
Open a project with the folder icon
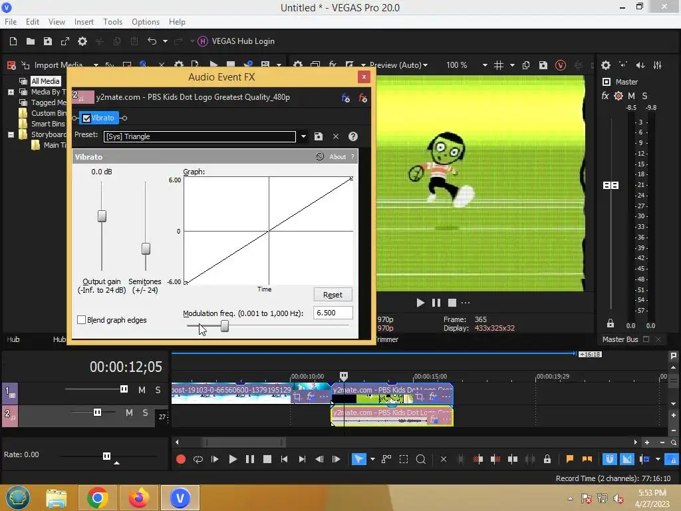[x=31, y=41]
